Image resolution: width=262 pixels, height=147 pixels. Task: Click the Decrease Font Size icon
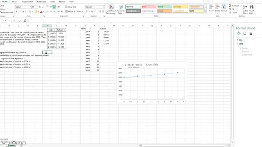point(43,7)
